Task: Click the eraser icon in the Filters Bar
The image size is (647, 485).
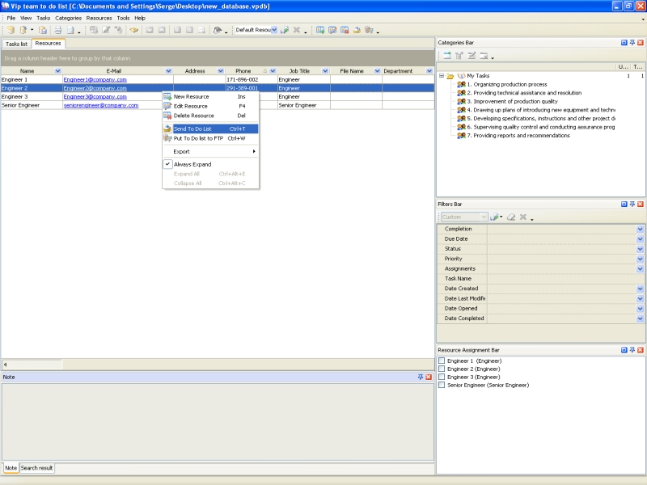Action: coord(511,217)
